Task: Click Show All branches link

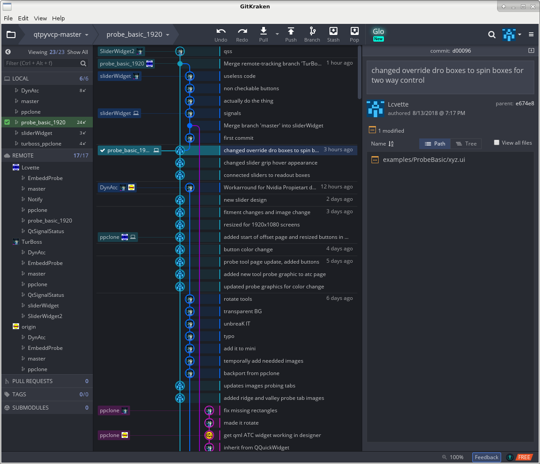Action: pyautogui.click(x=77, y=52)
